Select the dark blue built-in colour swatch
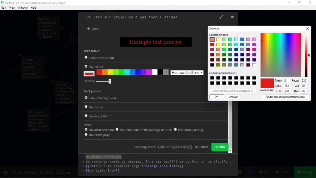This screenshot has height=178, width=316. pos(138,72)
